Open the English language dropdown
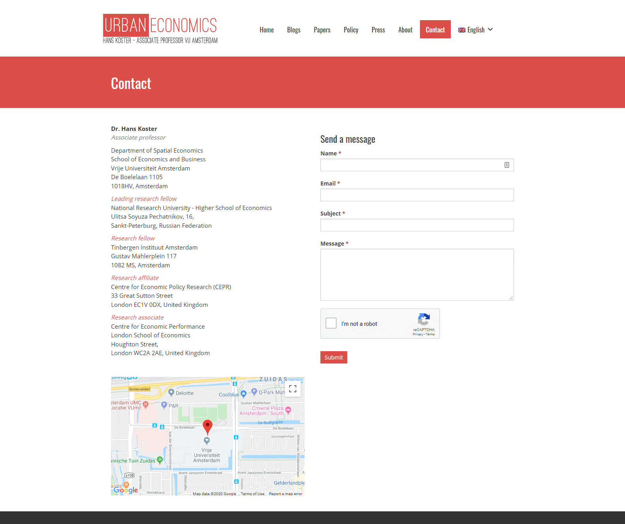Viewport: 625px width, 524px height. point(475,30)
